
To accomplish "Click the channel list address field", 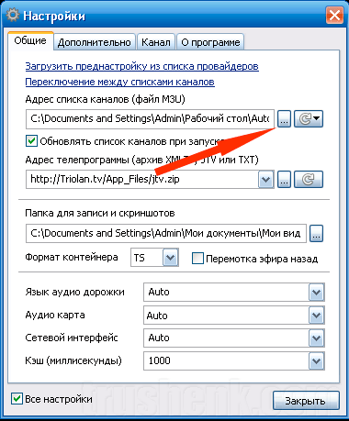I will click(150, 118).
